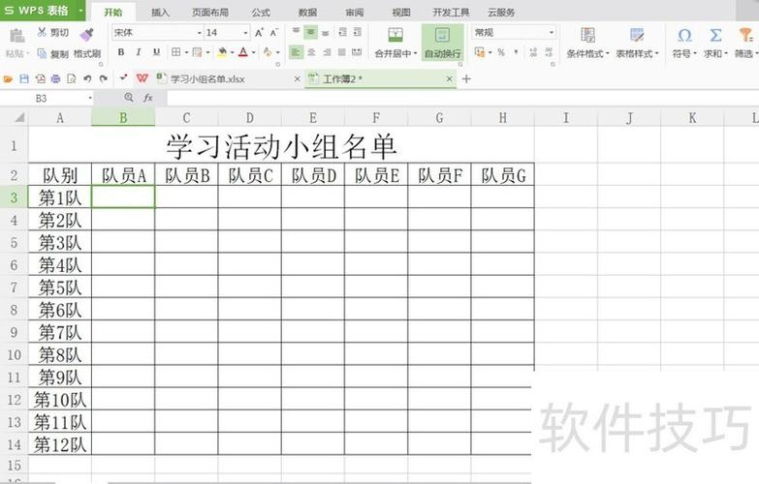The height and width of the screenshot is (484, 759).
Task: Align text to the right
Action: (327, 51)
